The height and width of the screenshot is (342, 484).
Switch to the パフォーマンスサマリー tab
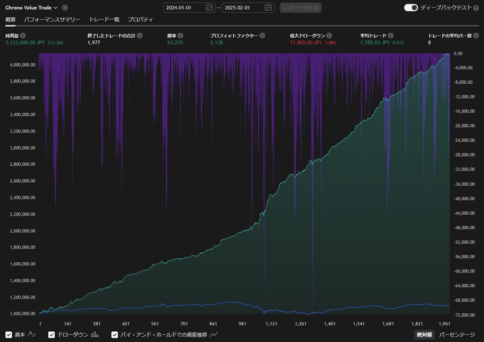(x=52, y=19)
